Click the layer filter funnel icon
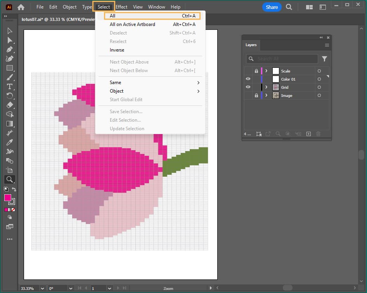Image resolution: width=367 pixels, height=293 pixels. tap(324, 59)
